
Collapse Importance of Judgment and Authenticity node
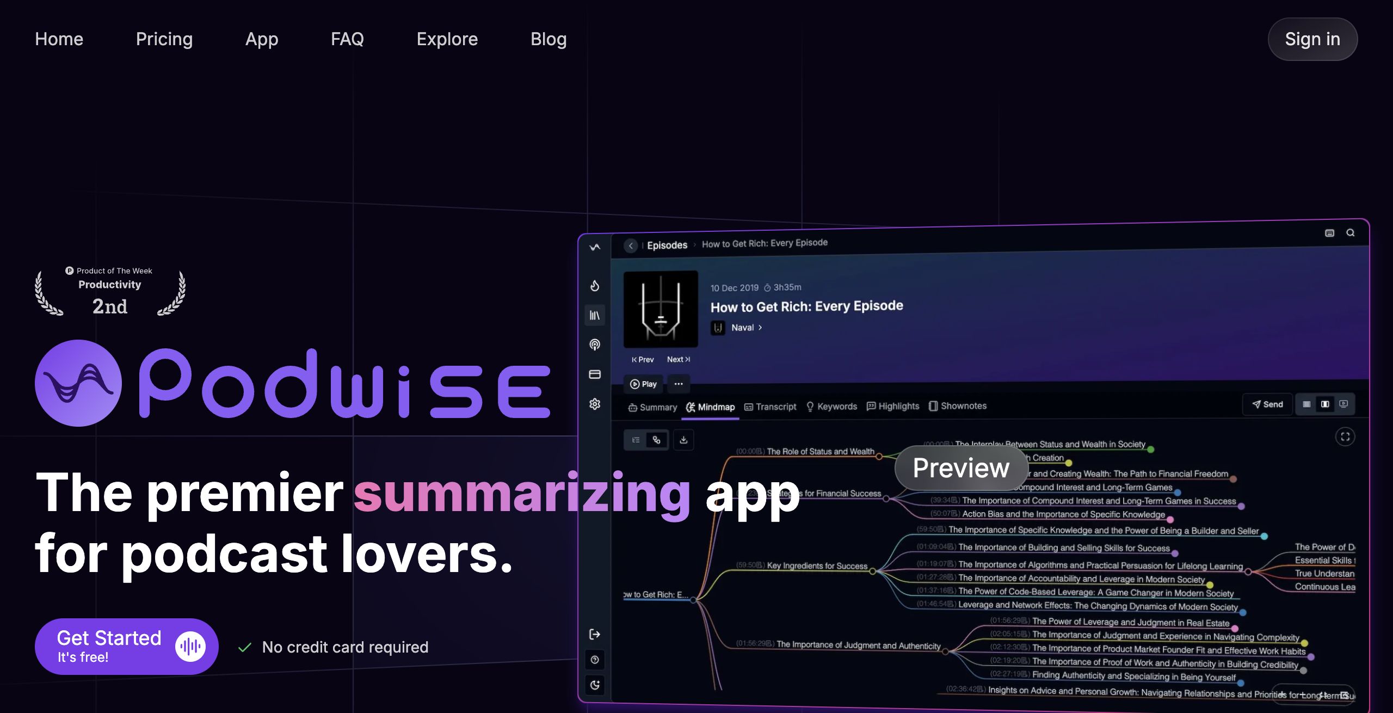pos(946,651)
